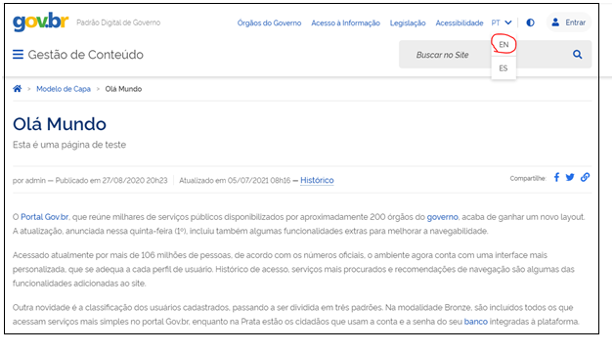This screenshot has width=614, height=352.
Task: Click the search magnifier icon
Action: tap(577, 55)
